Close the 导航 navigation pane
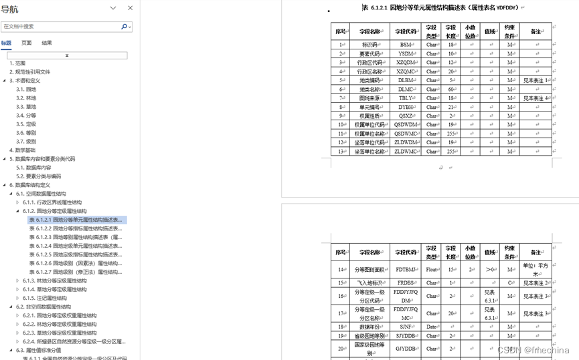 click(130, 8)
